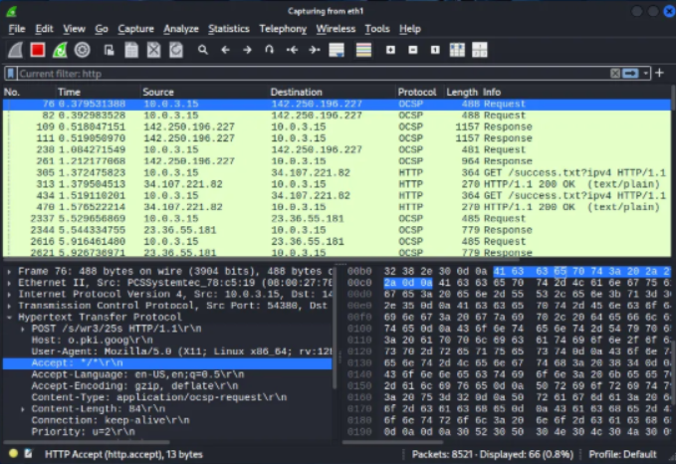
Task: Open the Analyze menu
Action: point(180,29)
